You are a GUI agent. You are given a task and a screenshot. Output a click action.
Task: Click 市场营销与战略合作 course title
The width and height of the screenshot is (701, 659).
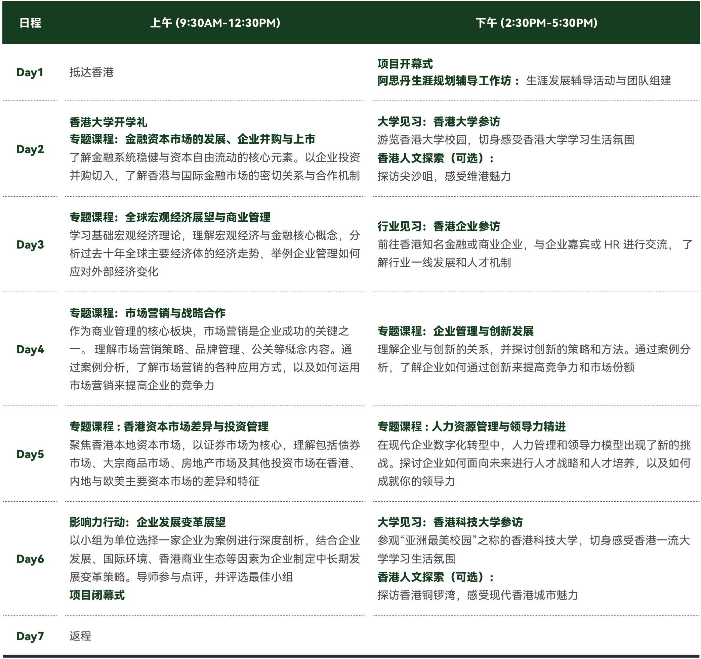click(175, 313)
